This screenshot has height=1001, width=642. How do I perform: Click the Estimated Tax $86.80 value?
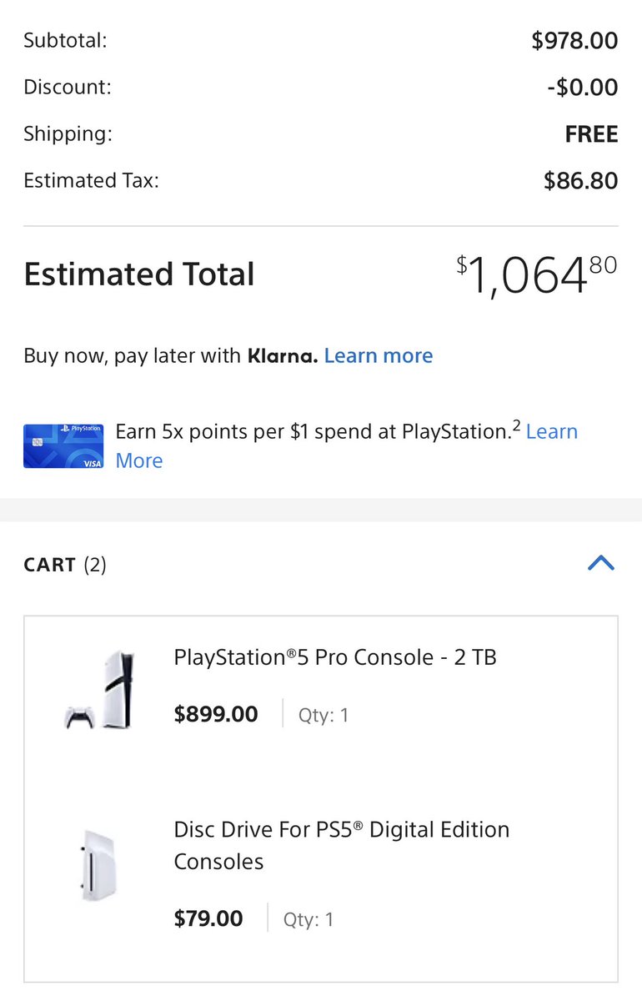pyautogui.click(x=581, y=180)
